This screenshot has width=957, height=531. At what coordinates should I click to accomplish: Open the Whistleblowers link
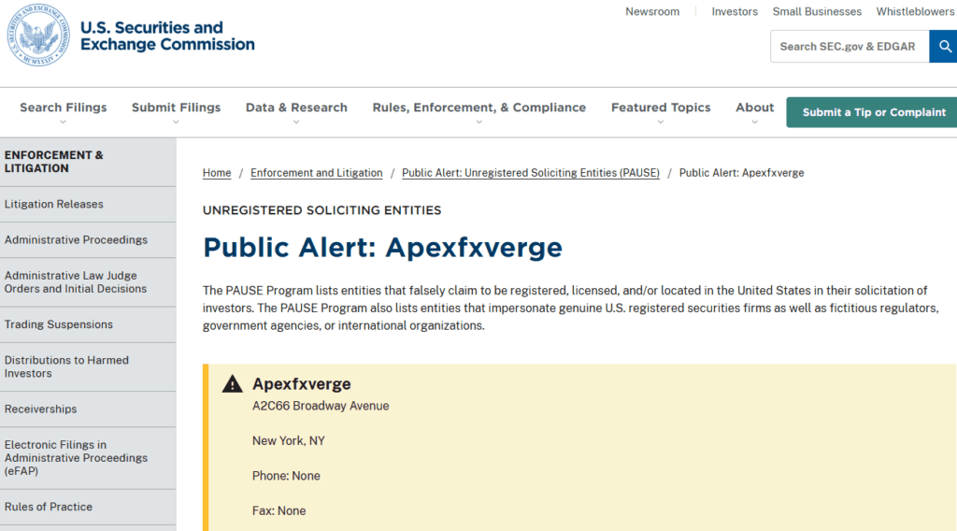915,11
